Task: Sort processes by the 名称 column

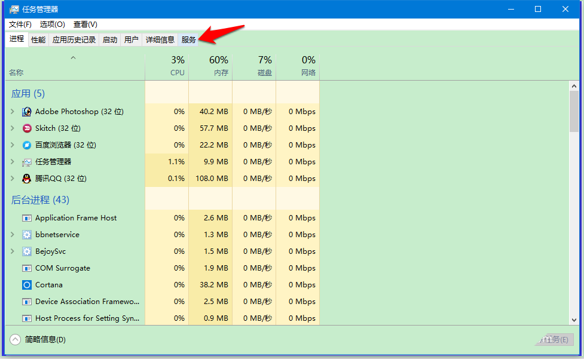Action: pyautogui.click(x=16, y=72)
